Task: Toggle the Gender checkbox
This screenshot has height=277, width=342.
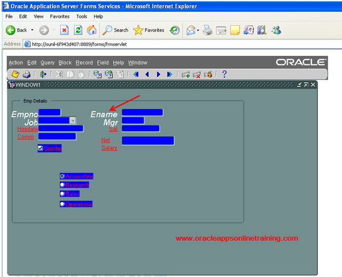Action: [x=40, y=148]
